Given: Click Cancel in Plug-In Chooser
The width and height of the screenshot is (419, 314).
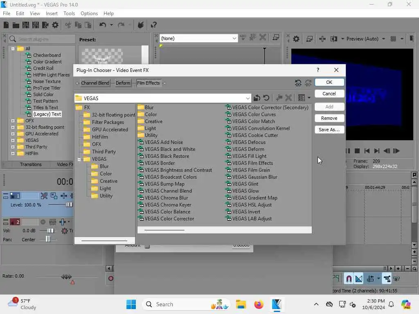Looking at the screenshot, I should (329, 94).
